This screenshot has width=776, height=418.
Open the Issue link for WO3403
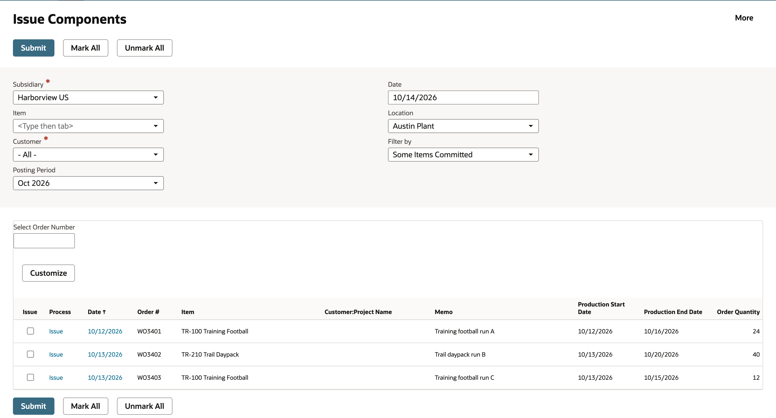coord(56,378)
